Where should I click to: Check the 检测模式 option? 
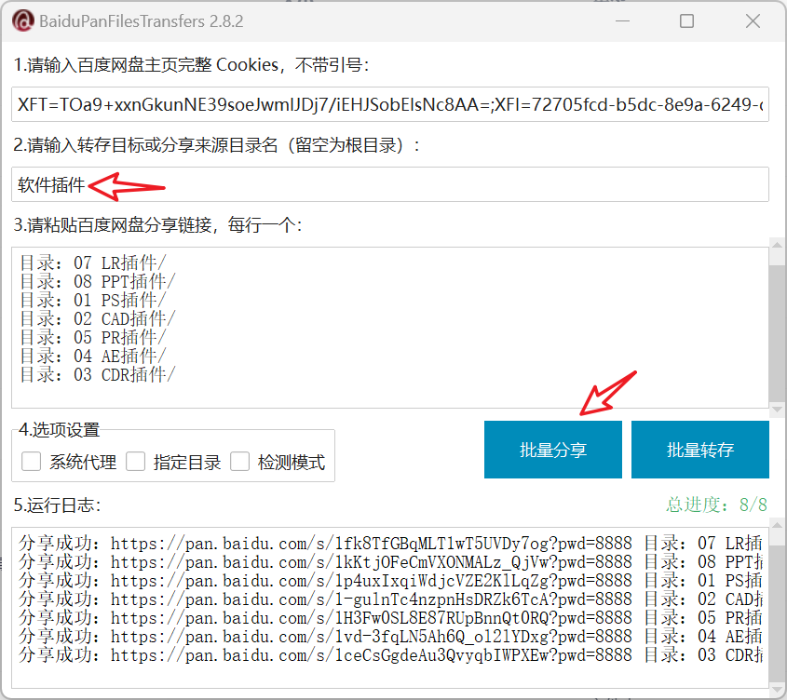(x=240, y=462)
